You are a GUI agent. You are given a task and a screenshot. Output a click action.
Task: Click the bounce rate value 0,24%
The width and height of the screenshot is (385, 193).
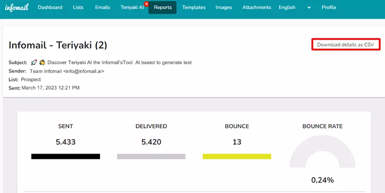(322, 180)
